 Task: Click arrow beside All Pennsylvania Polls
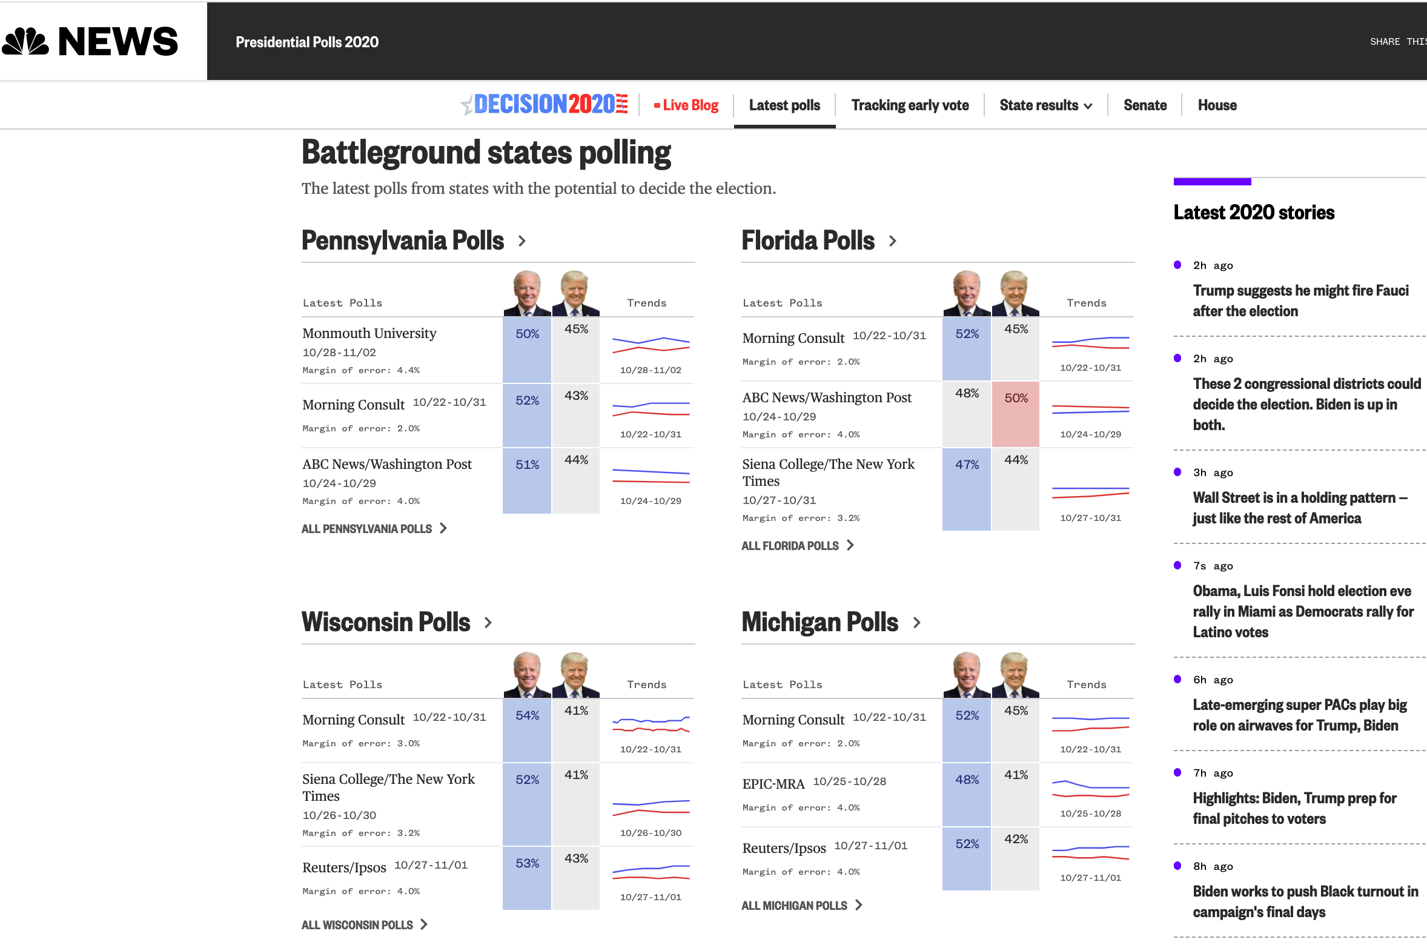[x=443, y=528]
